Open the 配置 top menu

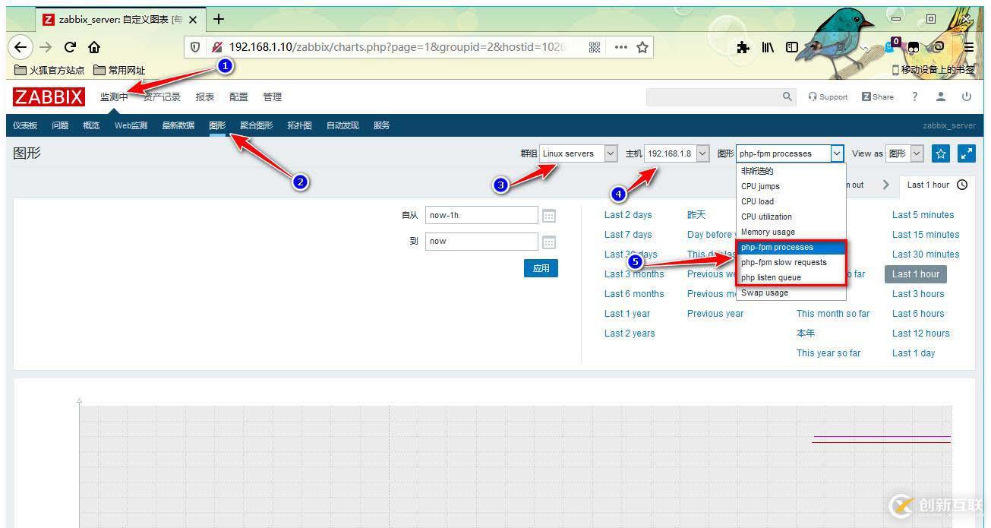pos(238,96)
